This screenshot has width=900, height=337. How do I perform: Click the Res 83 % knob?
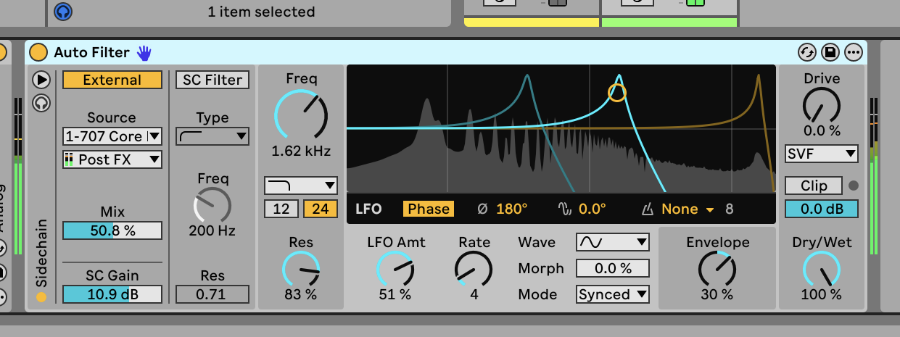[x=301, y=269]
